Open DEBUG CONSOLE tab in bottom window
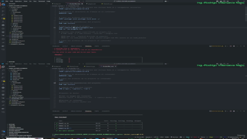The image size is (247, 139). pyautogui.click(x=76, y=111)
